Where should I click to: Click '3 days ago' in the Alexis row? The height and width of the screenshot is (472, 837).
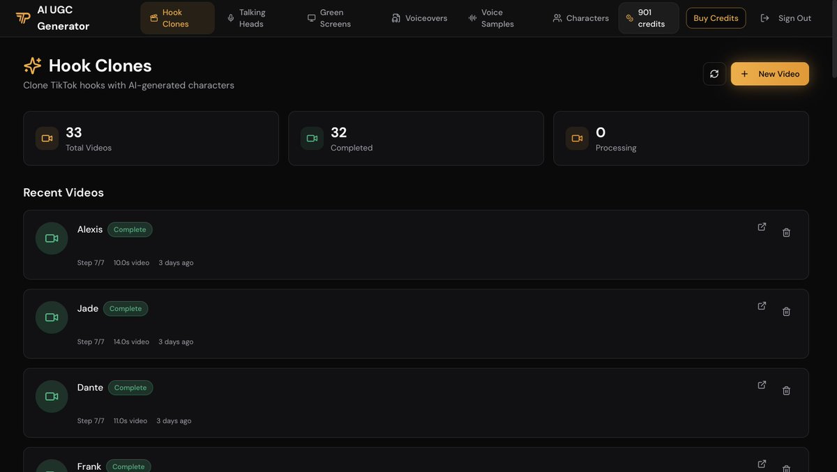click(x=176, y=263)
